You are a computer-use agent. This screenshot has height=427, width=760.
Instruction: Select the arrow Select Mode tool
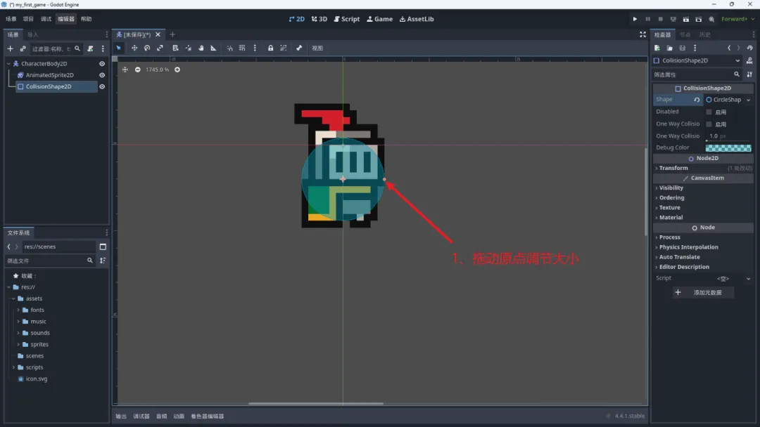point(119,48)
